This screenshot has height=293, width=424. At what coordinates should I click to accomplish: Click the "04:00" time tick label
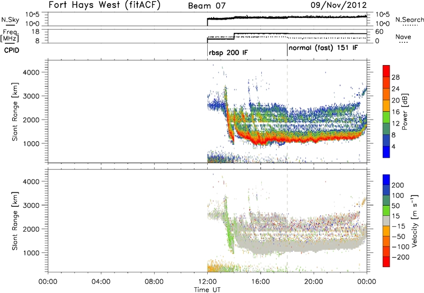pos(101,282)
